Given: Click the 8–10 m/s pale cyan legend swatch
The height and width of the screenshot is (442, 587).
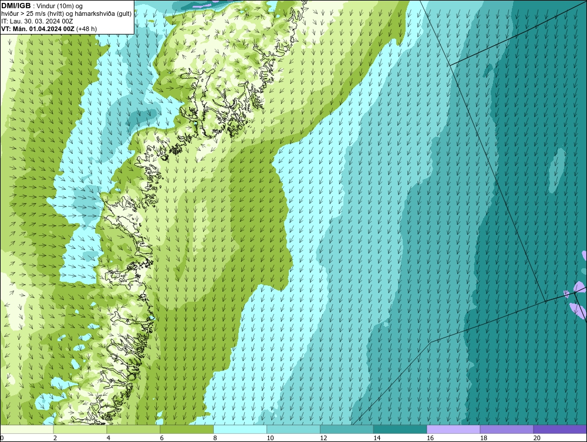Looking at the screenshot, I should click(240, 429).
